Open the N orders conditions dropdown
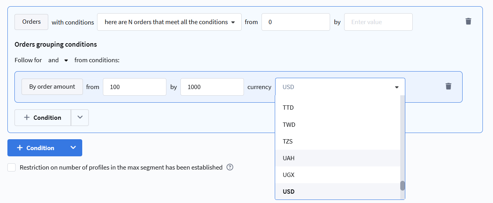This screenshot has width=493, height=203. (169, 22)
